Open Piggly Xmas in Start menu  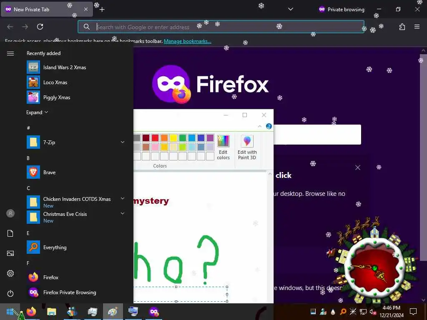pyautogui.click(x=33, y=97)
